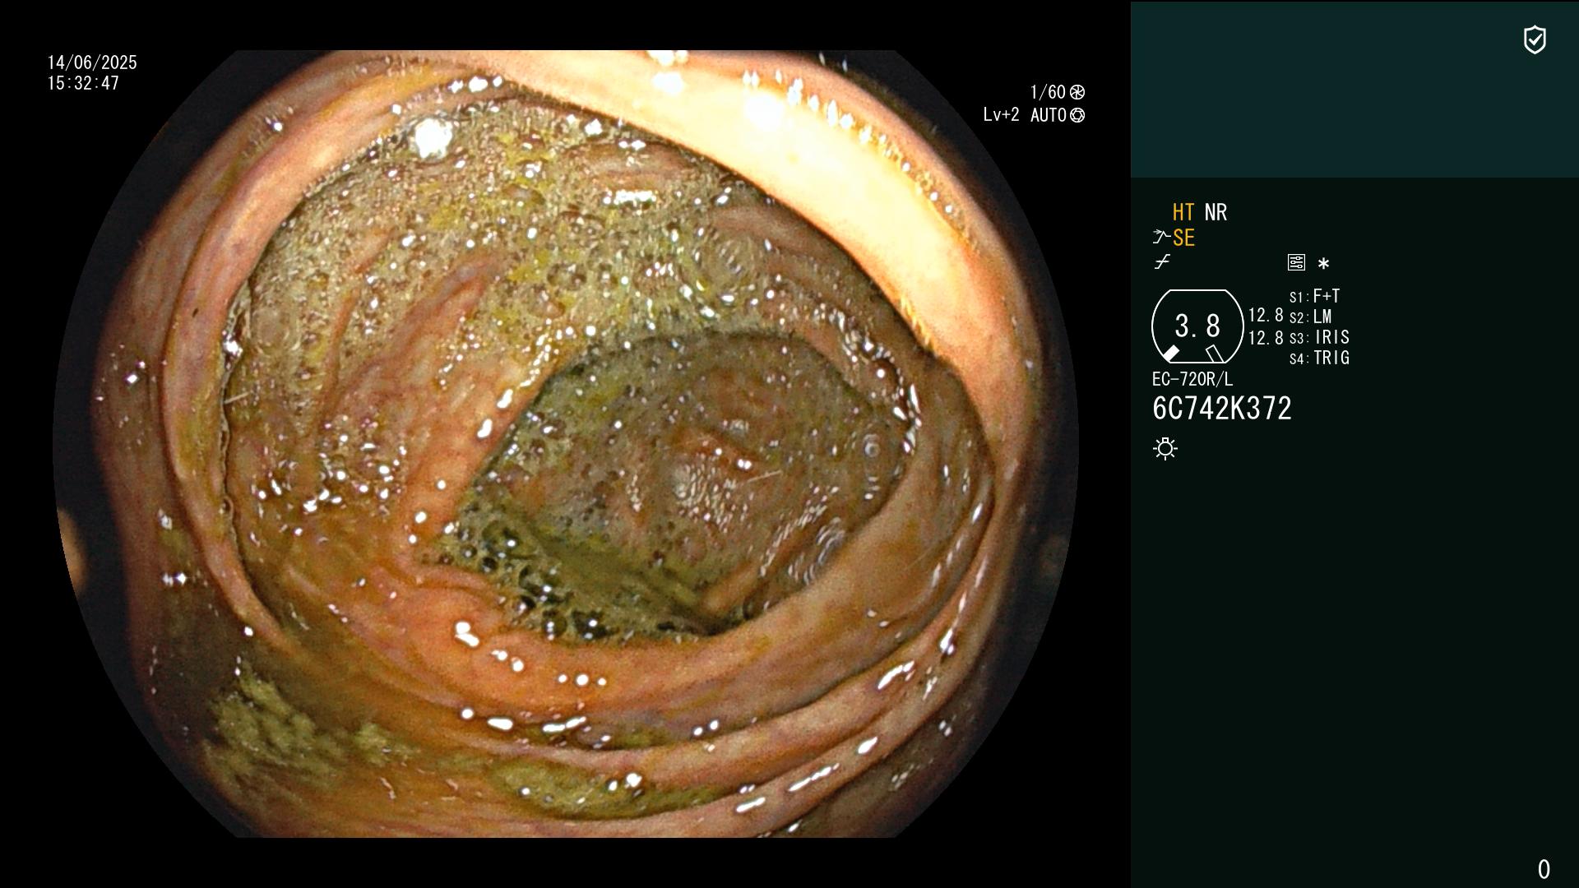The width and height of the screenshot is (1579, 888).
Task: Click the settings sliders icon
Action: tap(1296, 262)
